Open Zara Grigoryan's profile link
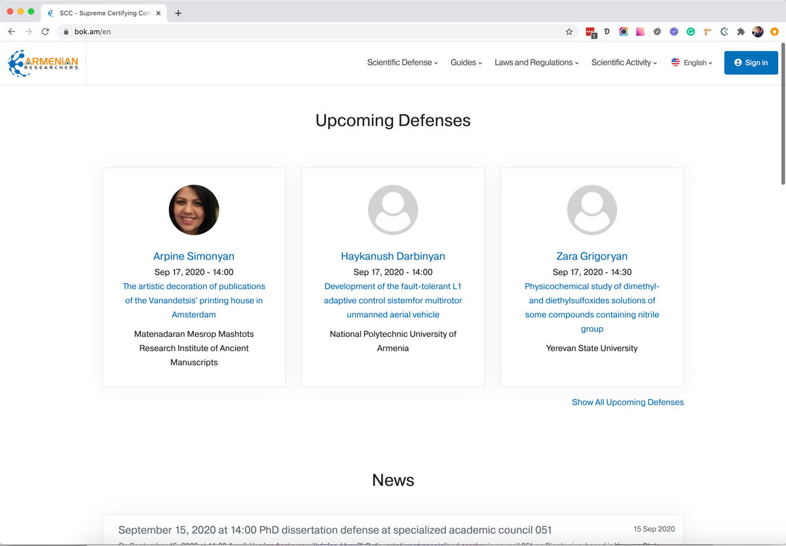 click(x=592, y=256)
